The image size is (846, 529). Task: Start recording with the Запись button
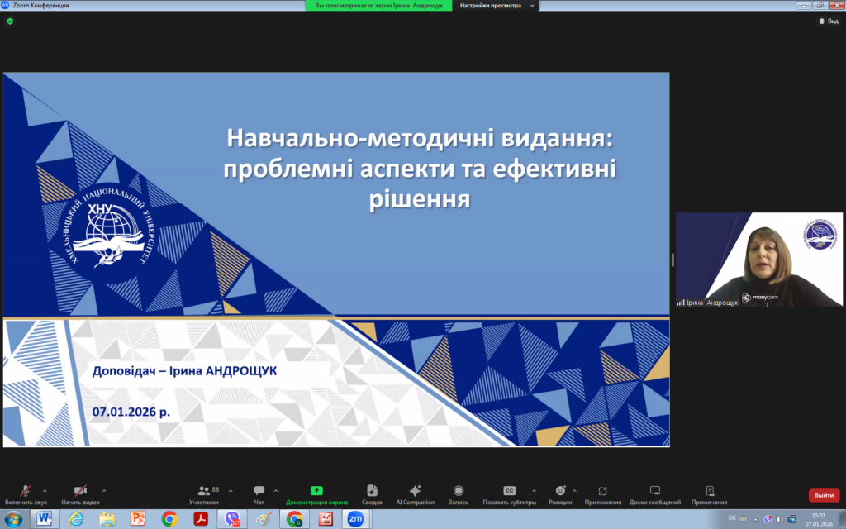click(x=459, y=493)
